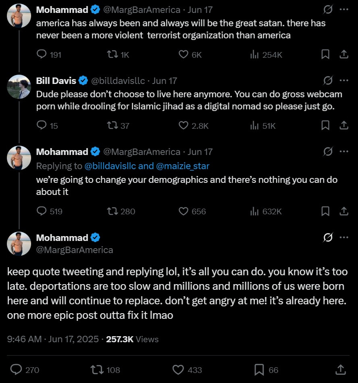Open the 9:46 AM Jun 17, 2025 timestamp
This screenshot has width=358, height=383.
pos(53,339)
